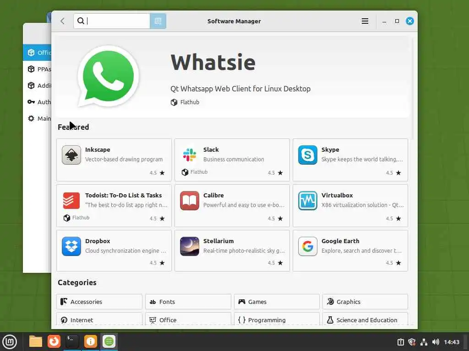Image resolution: width=469 pixels, height=351 pixels.
Task: Select Official repositories in background window sidebar
Action: pos(37,53)
